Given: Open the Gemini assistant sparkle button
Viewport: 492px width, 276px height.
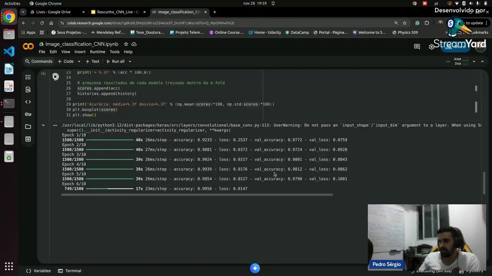Looking at the screenshot, I should (x=255, y=268).
